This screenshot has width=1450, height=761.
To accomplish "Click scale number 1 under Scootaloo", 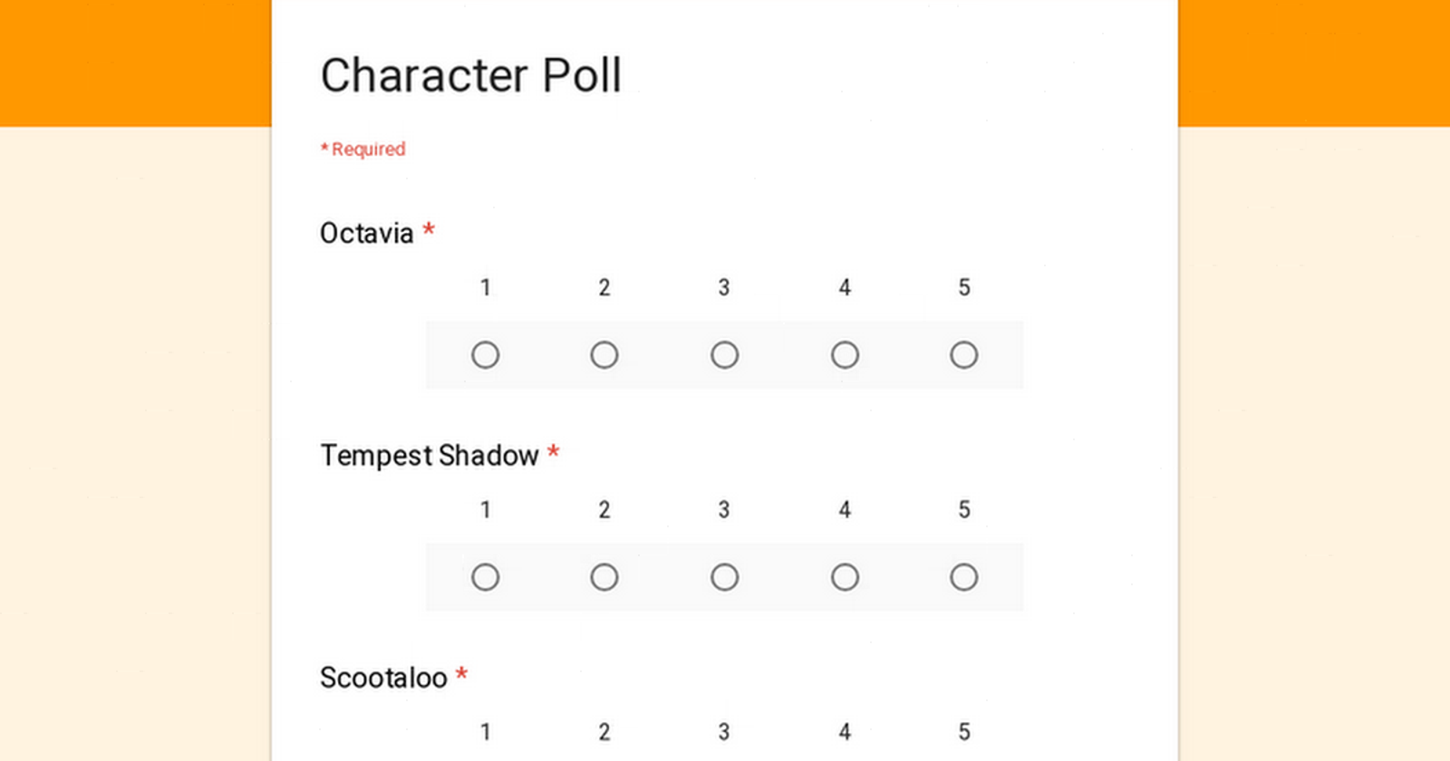I will [485, 732].
